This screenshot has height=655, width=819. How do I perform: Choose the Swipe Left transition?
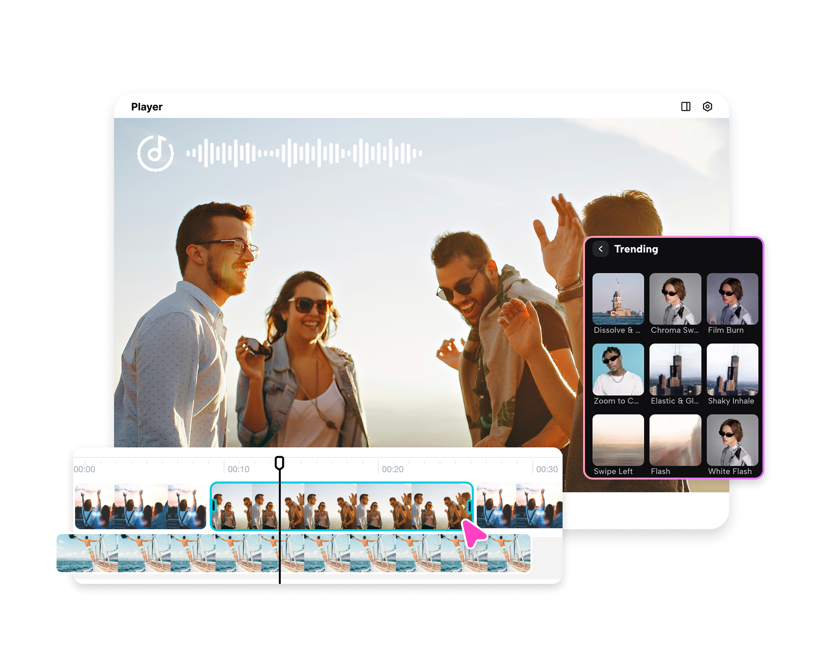(x=618, y=440)
